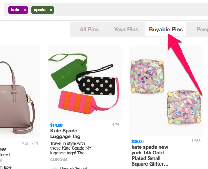Click the 2k repin count on handbag

click(x=25, y=143)
